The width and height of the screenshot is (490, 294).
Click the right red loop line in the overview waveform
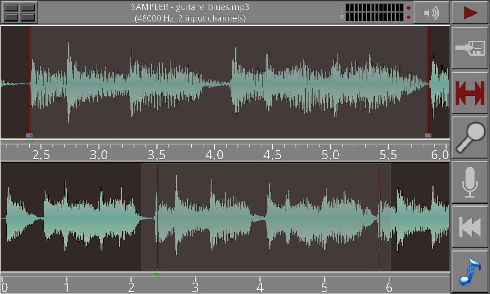(x=379, y=216)
